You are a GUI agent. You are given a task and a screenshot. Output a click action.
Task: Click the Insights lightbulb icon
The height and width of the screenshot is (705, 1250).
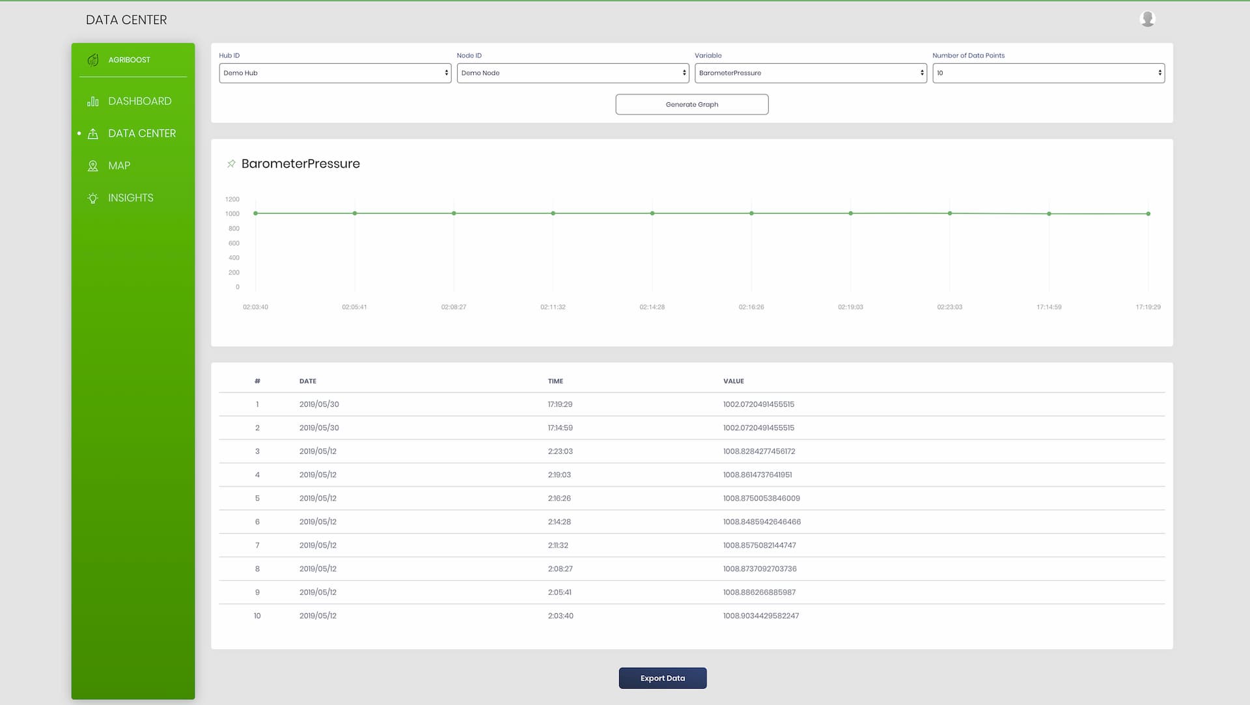pos(93,198)
